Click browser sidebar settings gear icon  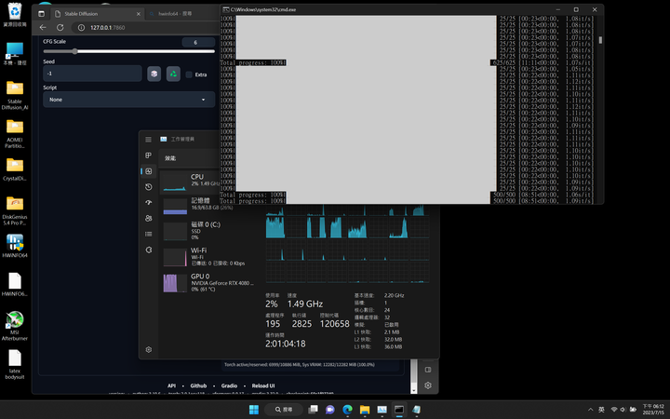point(428,385)
